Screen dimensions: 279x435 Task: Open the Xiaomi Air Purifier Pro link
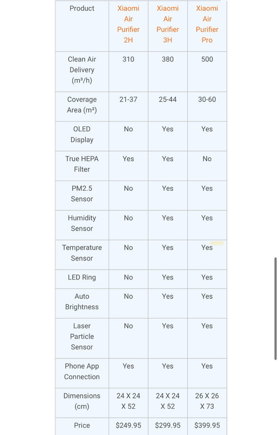pos(207,24)
